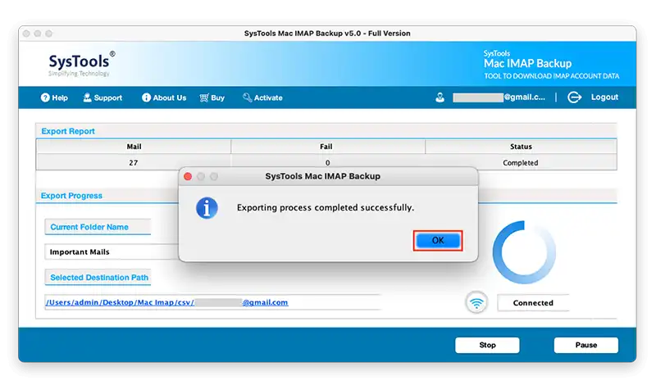The height and width of the screenshot is (385, 656).
Task: Open the Support menu item
Action: click(102, 97)
